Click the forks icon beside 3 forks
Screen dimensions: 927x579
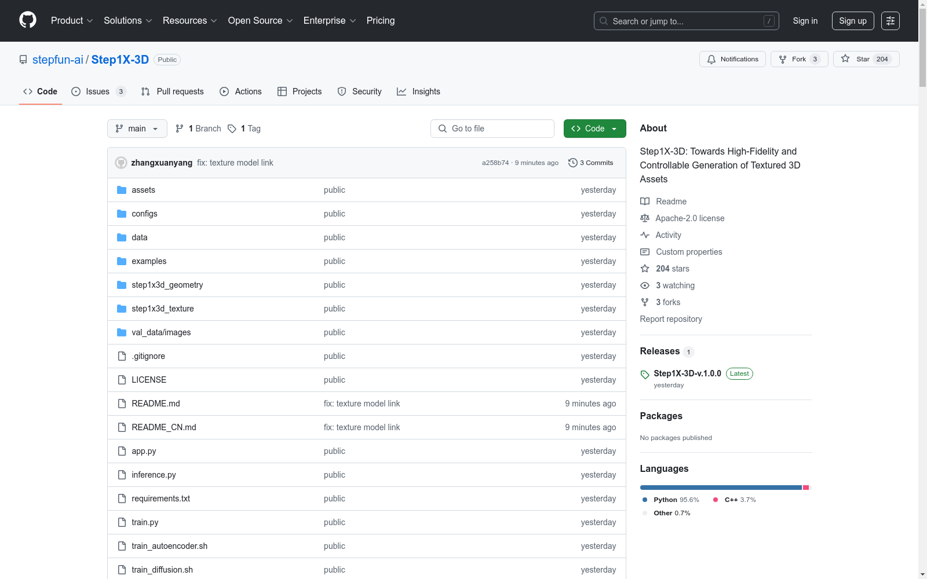tap(645, 302)
